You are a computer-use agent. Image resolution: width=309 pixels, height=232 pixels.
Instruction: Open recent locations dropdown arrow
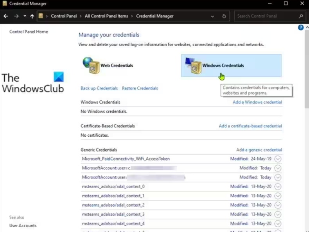tap(25, 16)
